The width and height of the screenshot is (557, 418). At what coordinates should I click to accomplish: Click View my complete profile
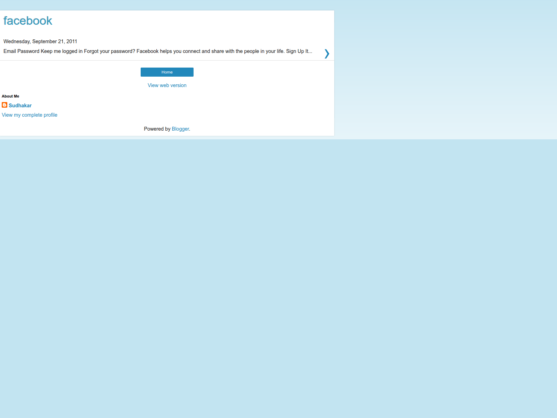tap(30, 115)
